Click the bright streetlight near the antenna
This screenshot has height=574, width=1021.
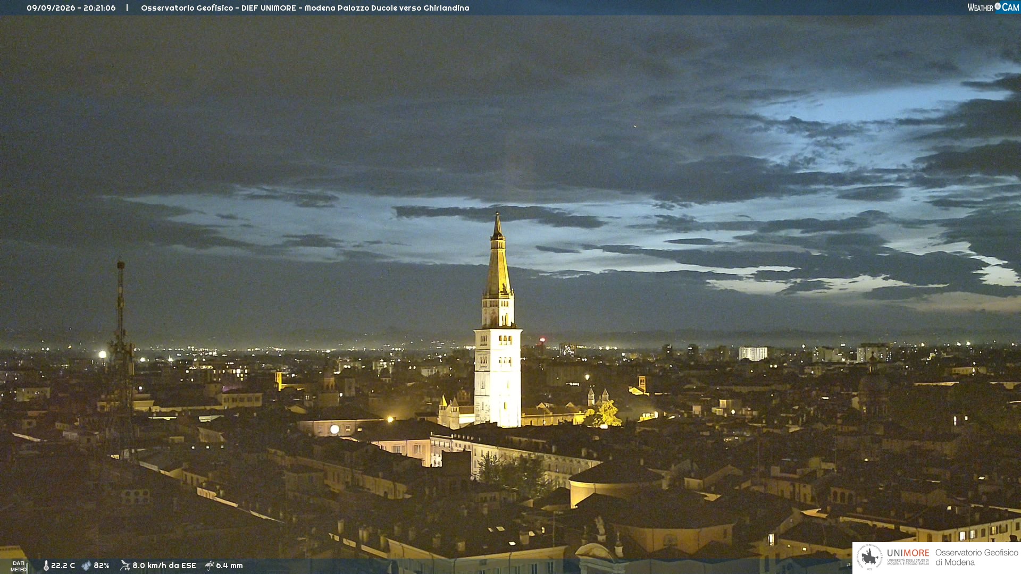tap(102, 354)
